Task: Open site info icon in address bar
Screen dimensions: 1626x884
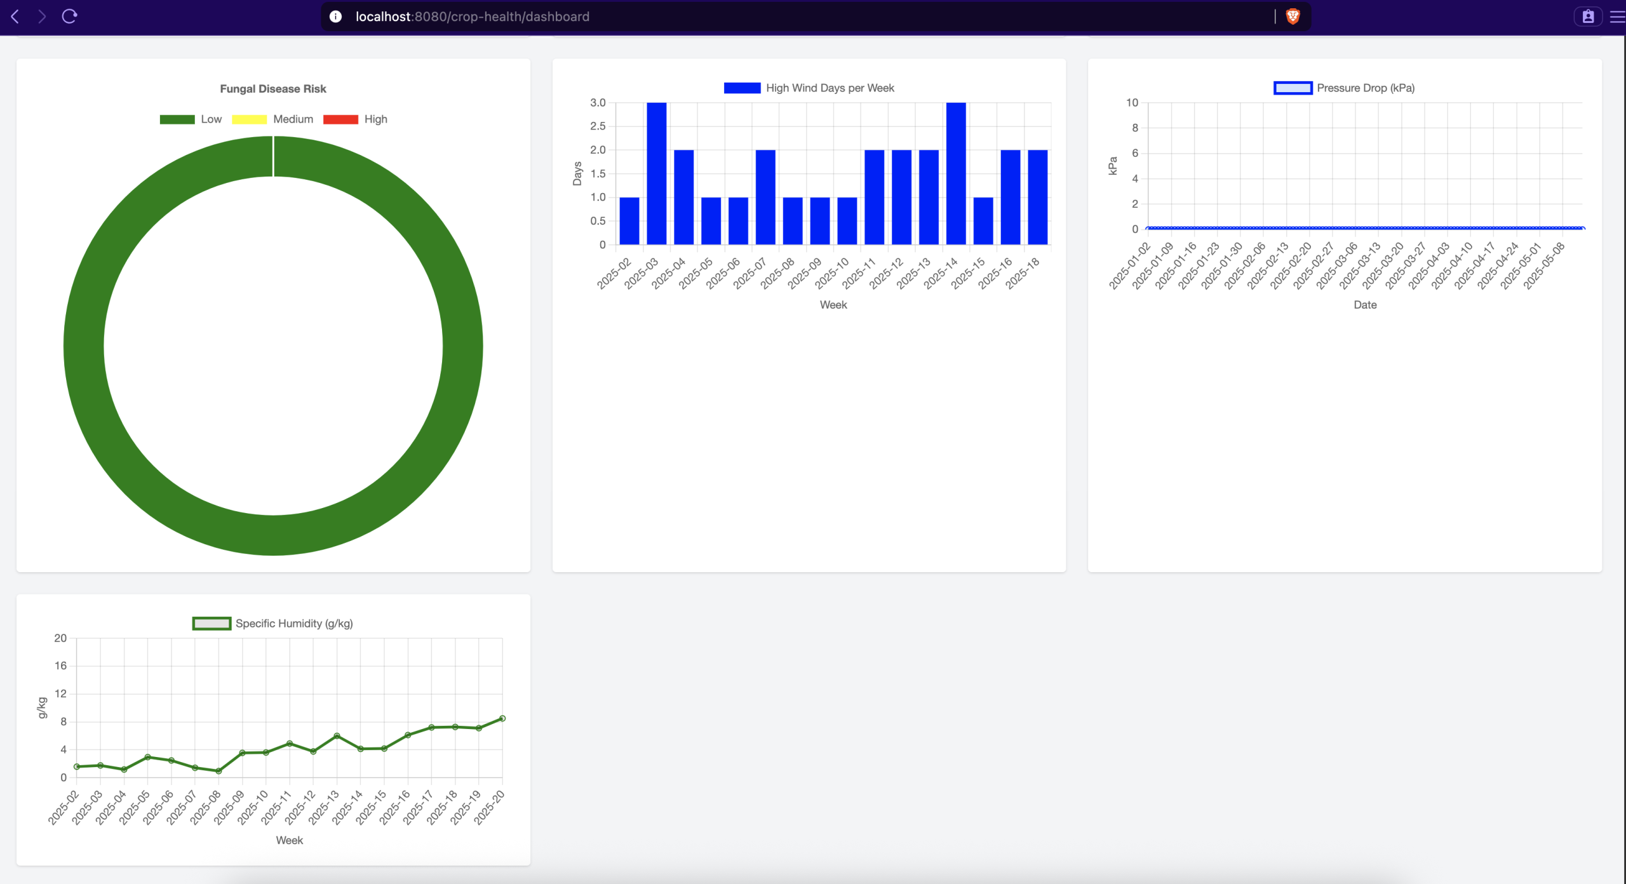Action: coord(335,17)
